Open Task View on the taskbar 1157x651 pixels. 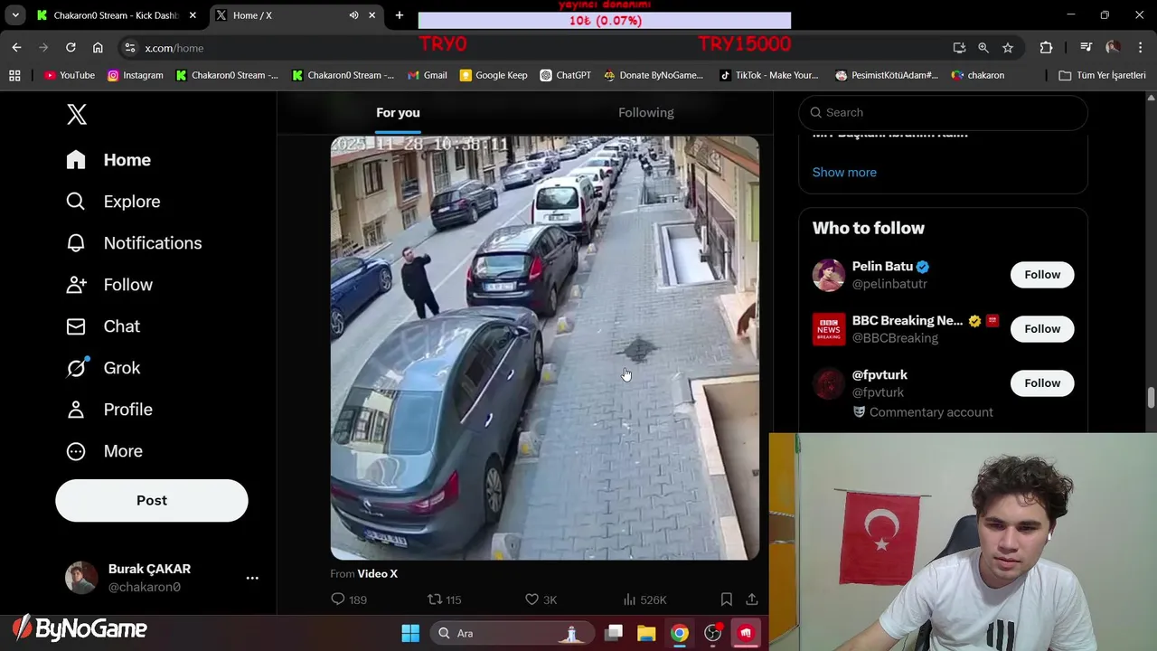click(614, 633)
